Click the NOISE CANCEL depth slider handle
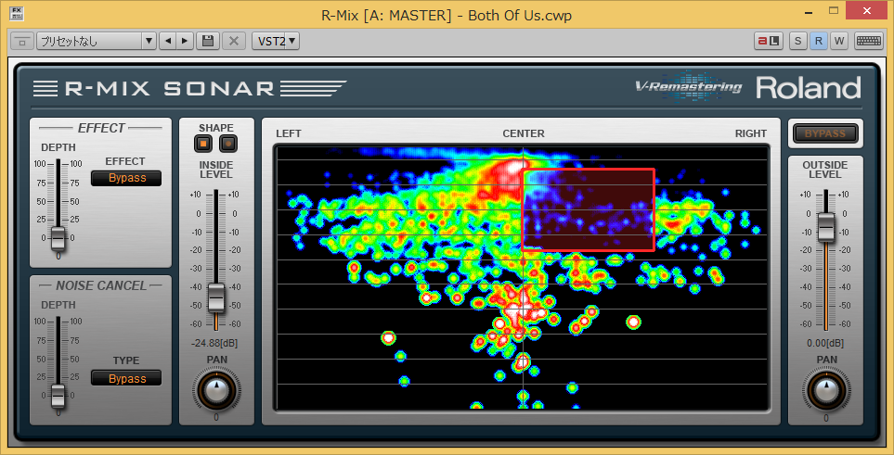This screenshot has height=455, width=894. (58, 396)
